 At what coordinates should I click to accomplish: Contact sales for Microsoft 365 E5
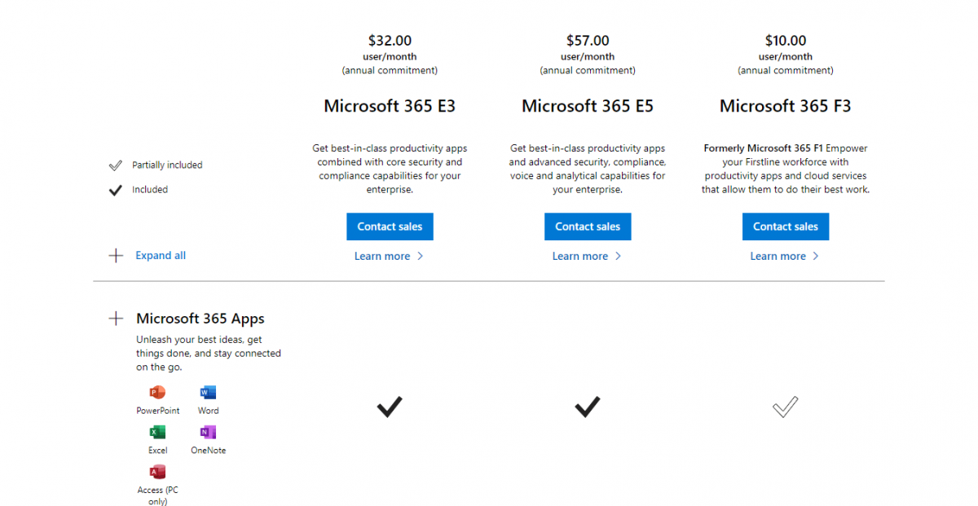pyautogui.click(x=588, y=227)
